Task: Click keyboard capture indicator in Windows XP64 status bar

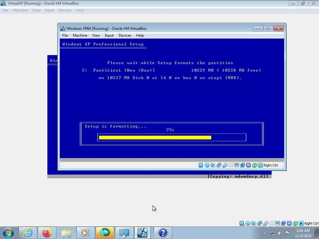Action: [x=260, y=165]
